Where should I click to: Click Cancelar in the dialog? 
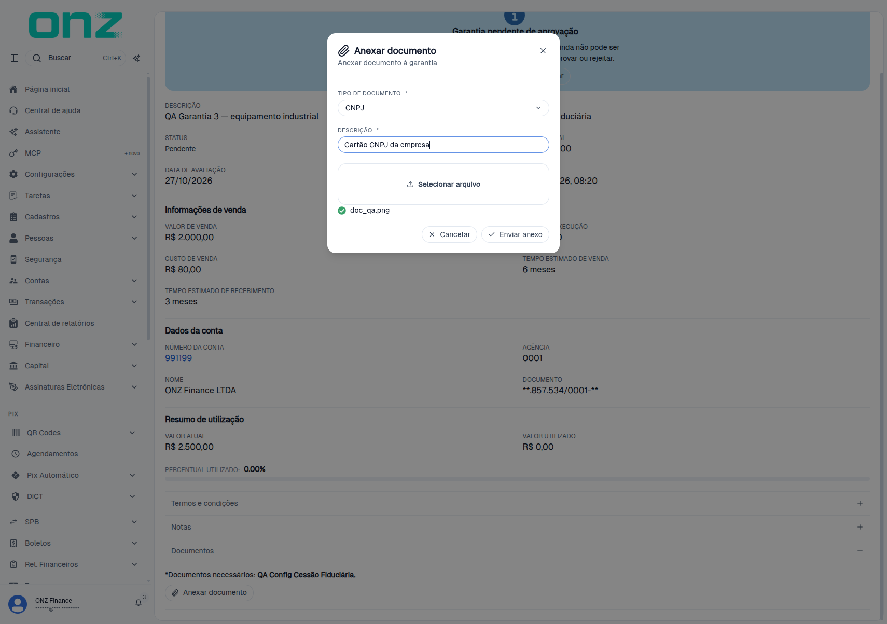click(449, 234)
